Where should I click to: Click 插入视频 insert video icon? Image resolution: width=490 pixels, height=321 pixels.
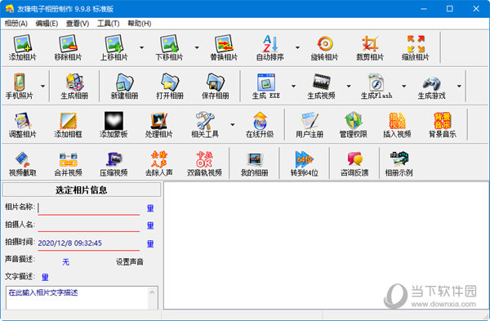397,125
